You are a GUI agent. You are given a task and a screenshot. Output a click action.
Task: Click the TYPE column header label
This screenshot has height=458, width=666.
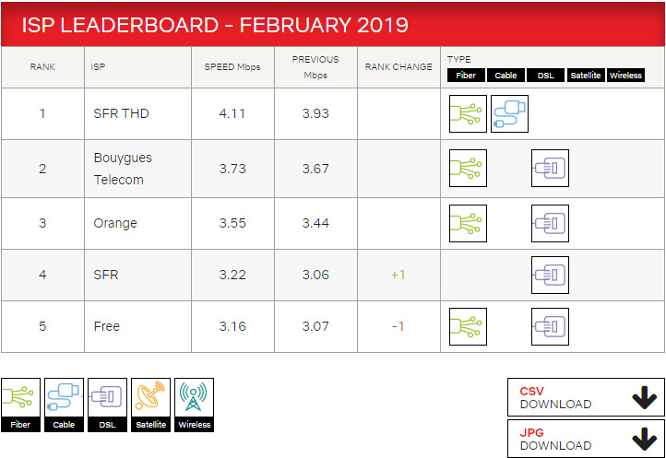click(458, 59)
